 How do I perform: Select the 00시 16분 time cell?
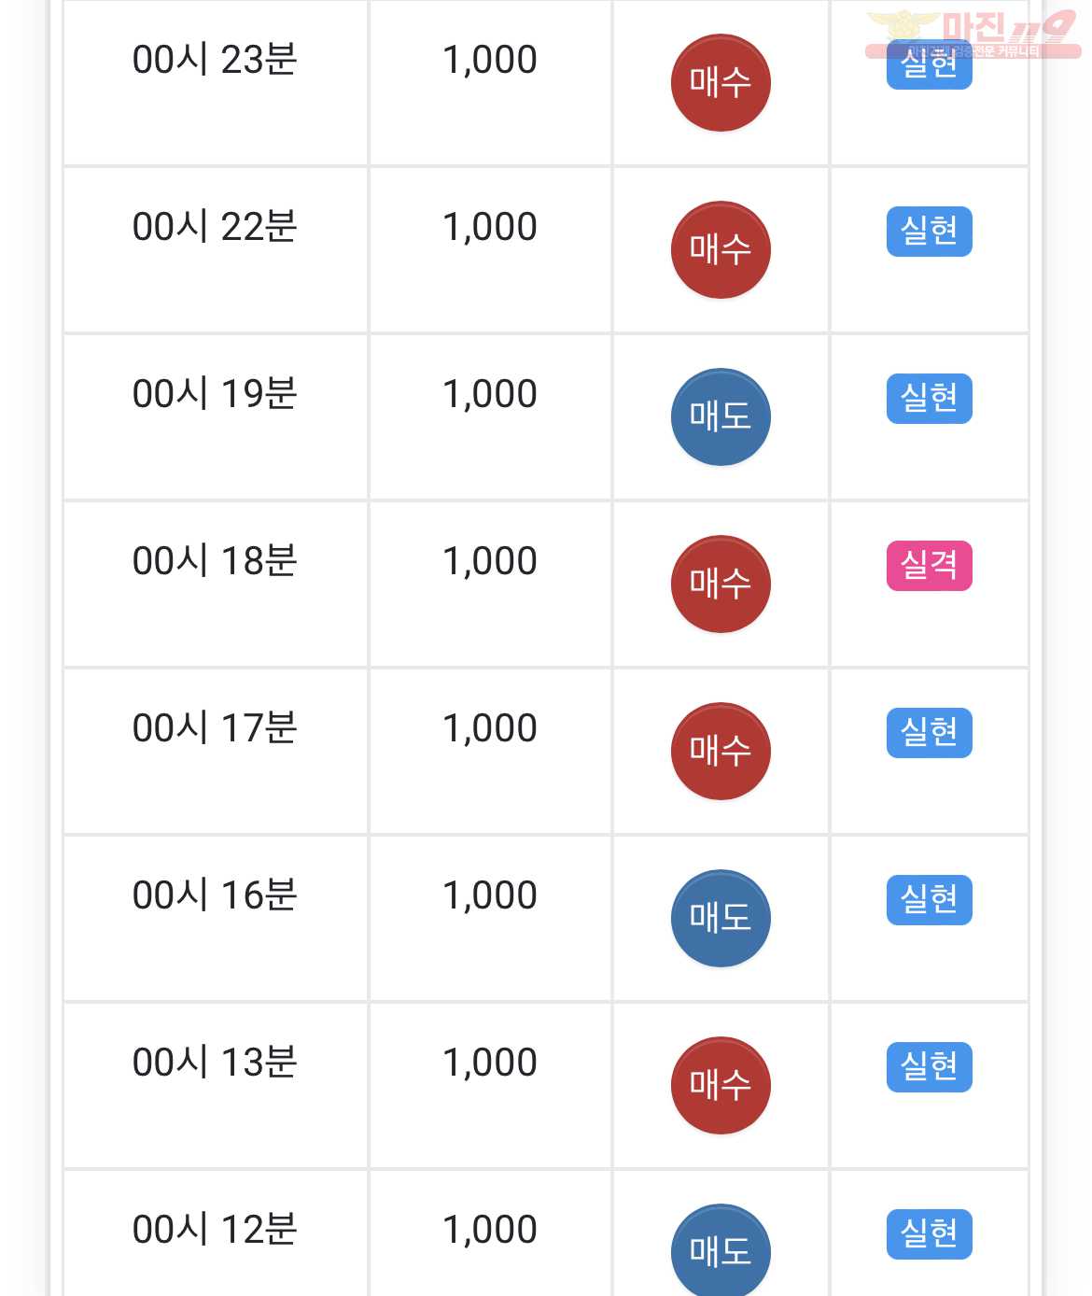[x=216, y=919]
